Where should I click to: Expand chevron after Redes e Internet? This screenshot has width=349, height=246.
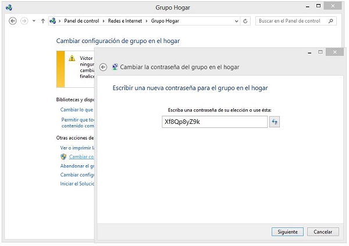click(x=147, y=21)
